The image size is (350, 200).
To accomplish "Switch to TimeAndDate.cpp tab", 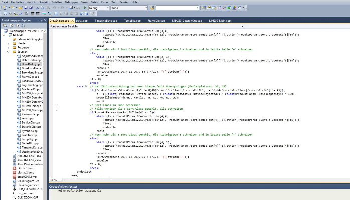I will (x=106, y=21).
